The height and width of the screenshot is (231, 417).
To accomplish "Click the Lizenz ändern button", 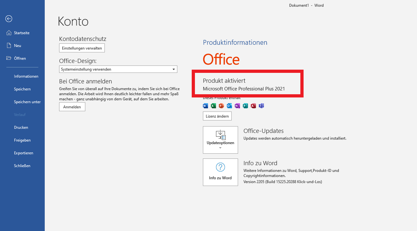I will [217, 116].
